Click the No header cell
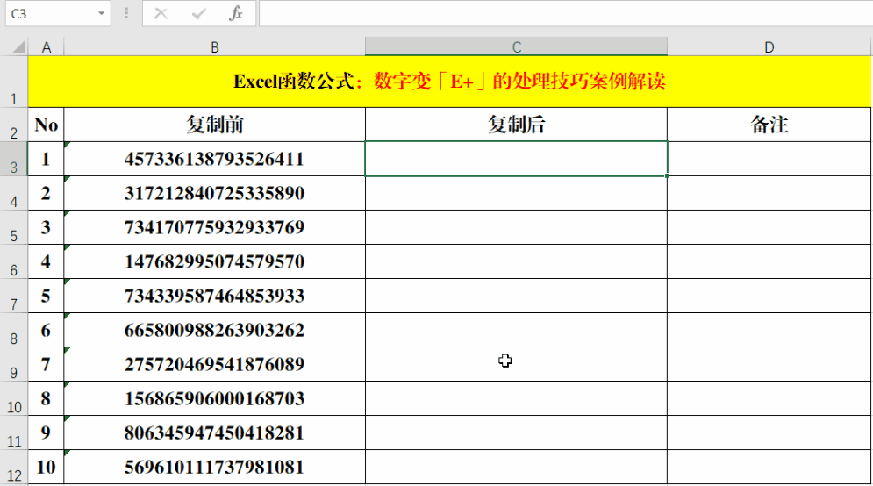 47,125
